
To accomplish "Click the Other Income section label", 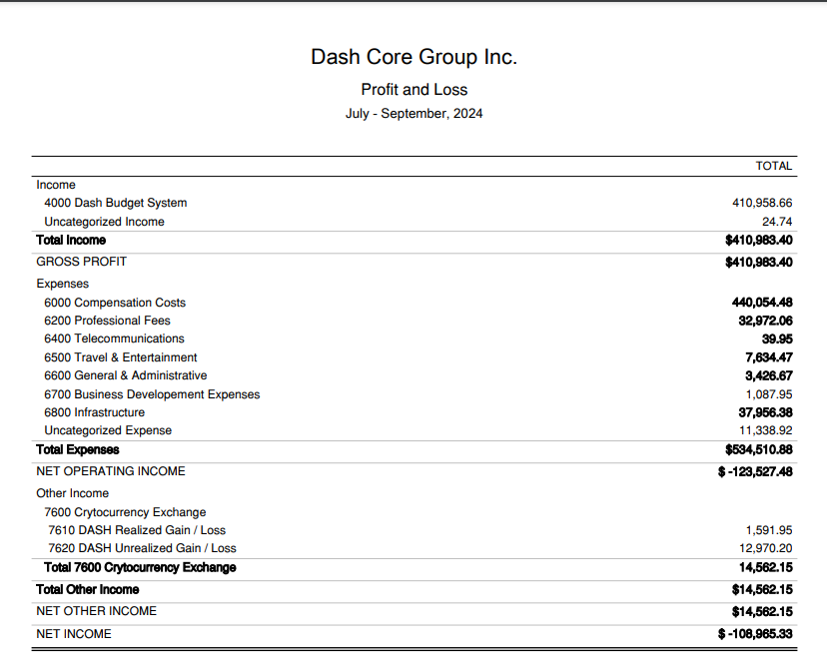I will (x=72, y=493).
